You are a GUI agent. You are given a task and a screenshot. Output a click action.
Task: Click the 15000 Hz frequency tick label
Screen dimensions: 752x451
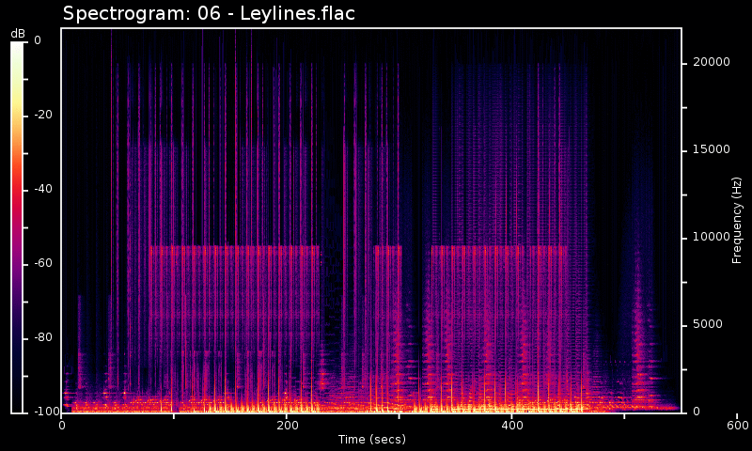[711, 149]
